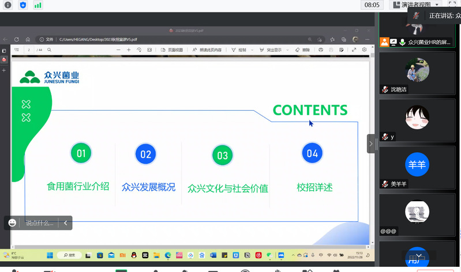This screenshot has width=461, height=272.
Task: Click the zoom magnifier in the address bar
Action: [310, 39]
